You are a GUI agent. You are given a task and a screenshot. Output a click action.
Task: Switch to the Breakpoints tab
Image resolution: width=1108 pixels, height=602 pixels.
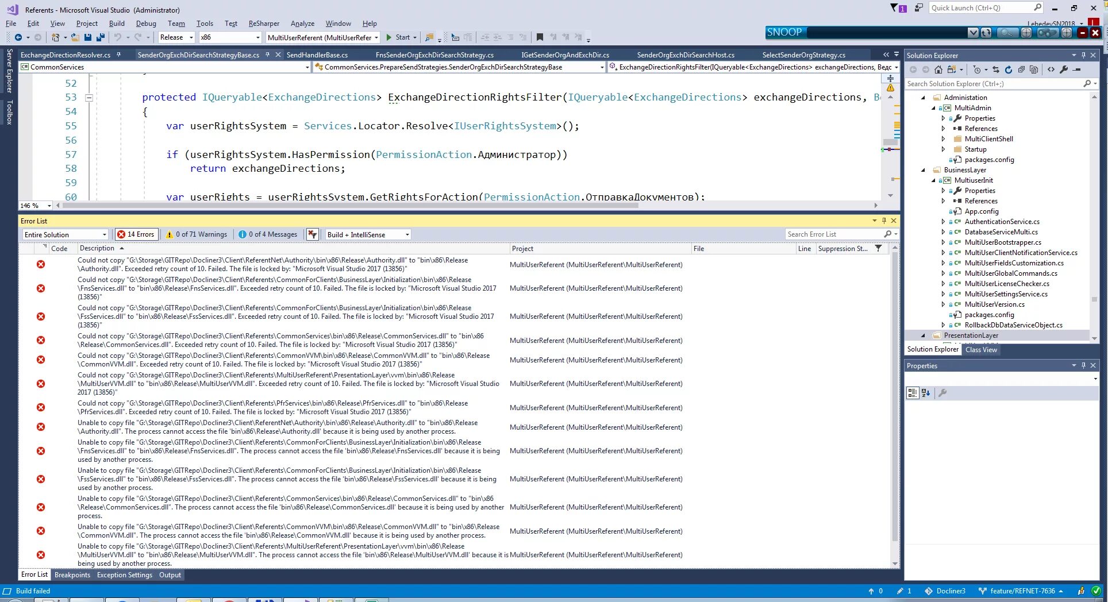point(72,575)
